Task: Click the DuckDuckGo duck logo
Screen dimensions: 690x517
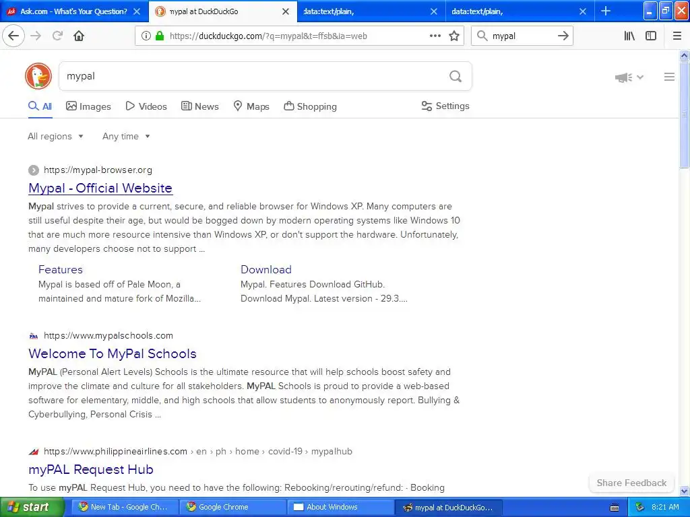Action: [x=38, y=76]
